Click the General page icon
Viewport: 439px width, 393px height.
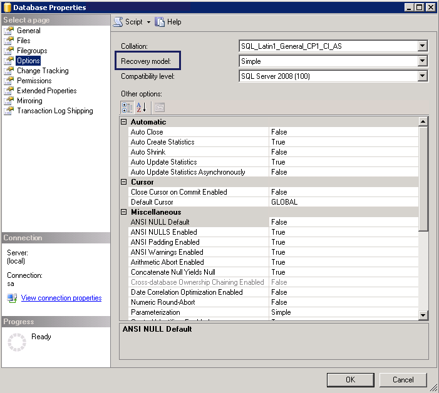tap(9, 31)
